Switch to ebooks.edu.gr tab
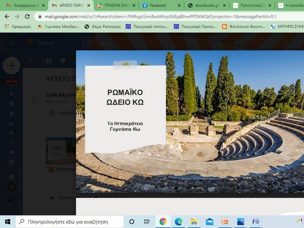 [x=207, y=5]
